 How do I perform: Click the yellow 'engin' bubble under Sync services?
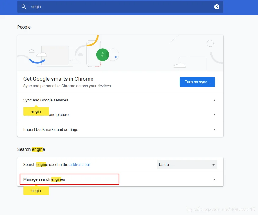coord(36,111)
